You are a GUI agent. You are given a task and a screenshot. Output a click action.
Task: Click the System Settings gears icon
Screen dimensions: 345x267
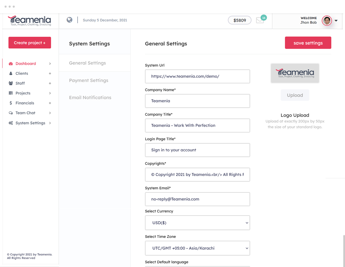(x=11, y=123)
